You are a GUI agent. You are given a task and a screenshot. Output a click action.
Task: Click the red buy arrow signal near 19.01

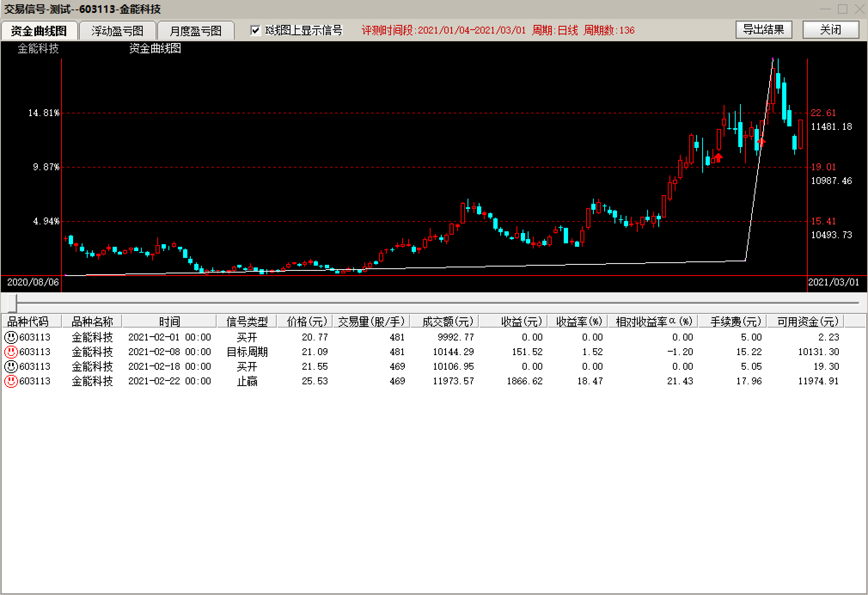pyautogui.click(x=718, y=157)
